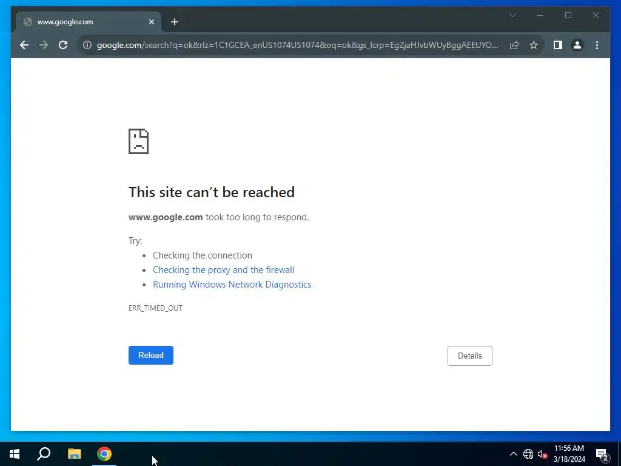Go back to the previous page
Image resolution: width=621 pixels, height=466 pixels.
(24, 45)
